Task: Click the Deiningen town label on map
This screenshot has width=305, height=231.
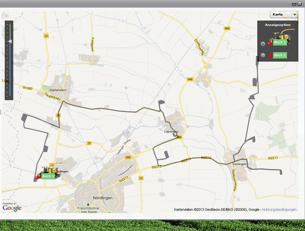Action: (239, 164)
